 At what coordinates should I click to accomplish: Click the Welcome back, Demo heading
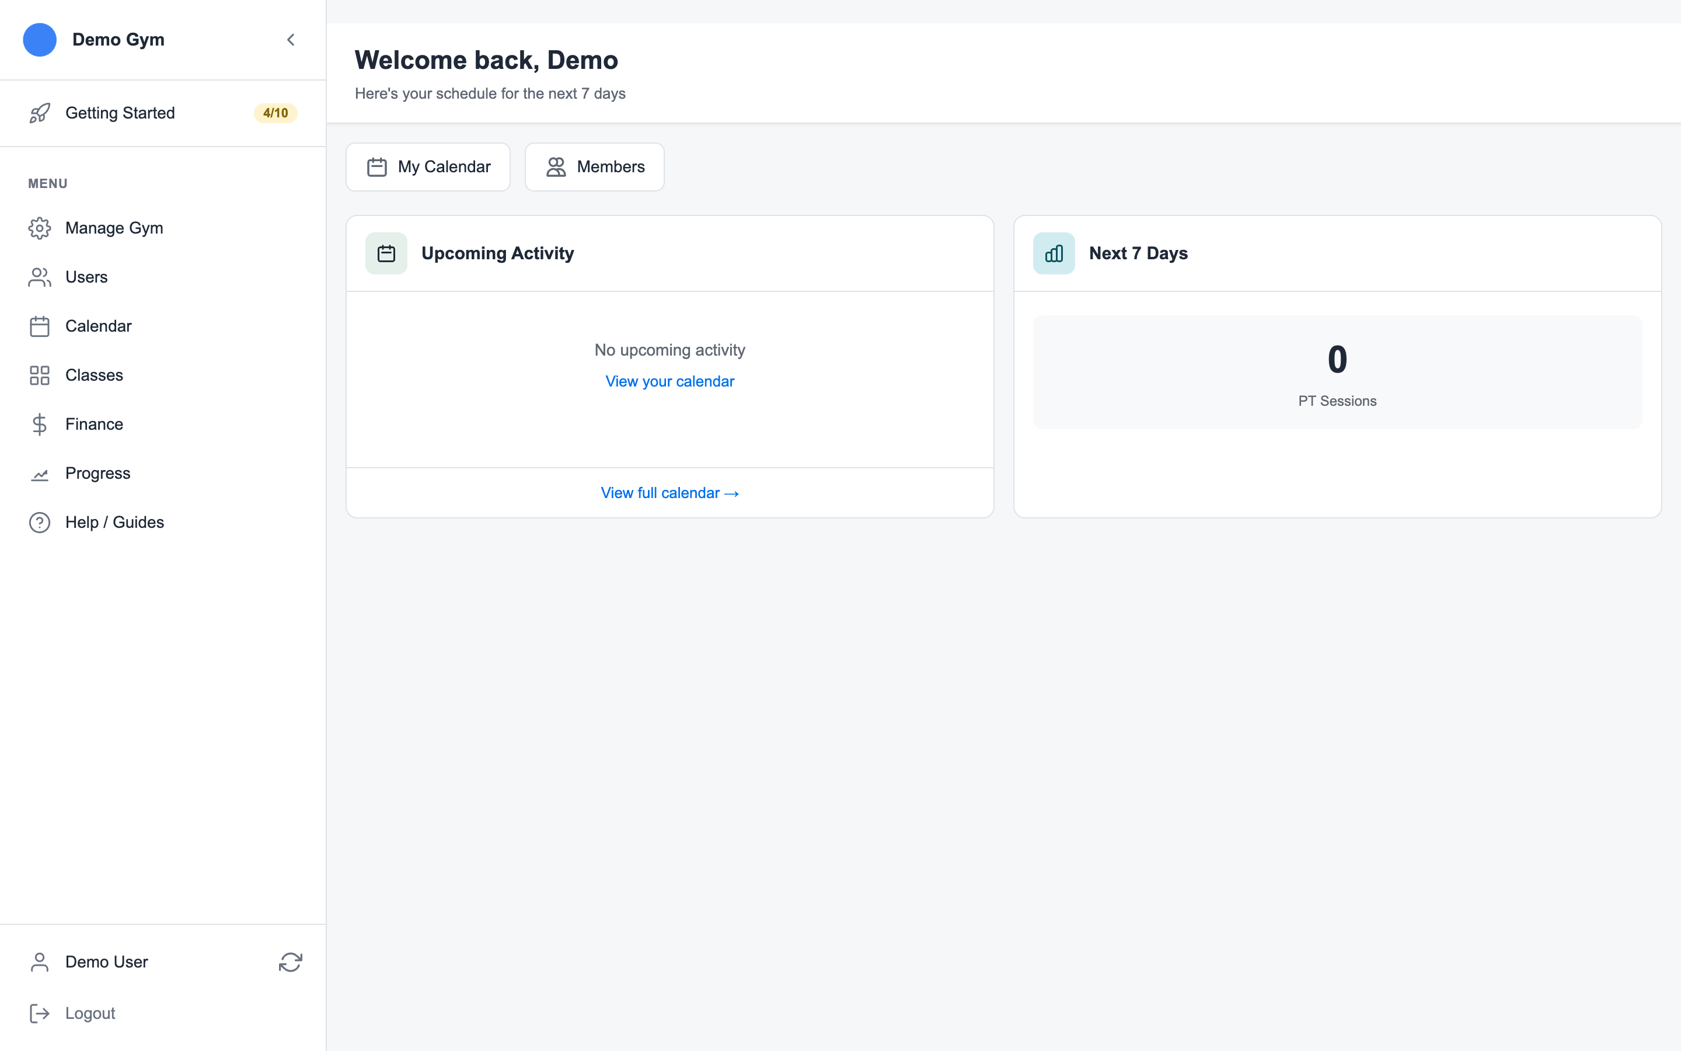pos(486,61)
